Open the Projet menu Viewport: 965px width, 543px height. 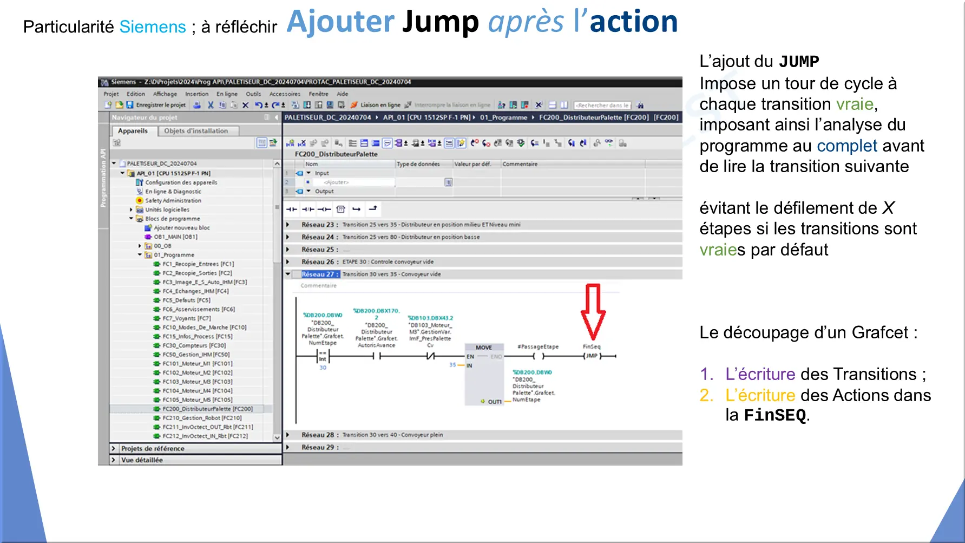coord(111,94)
